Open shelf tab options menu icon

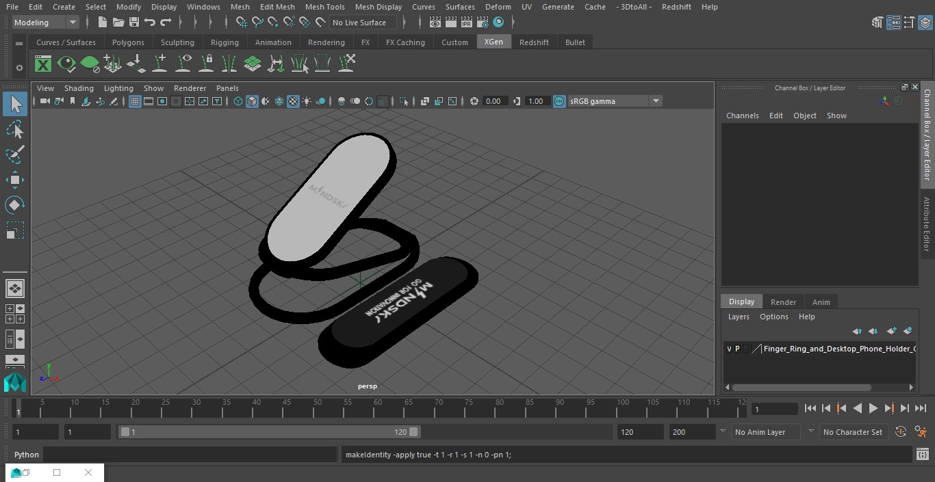[19, 42]
